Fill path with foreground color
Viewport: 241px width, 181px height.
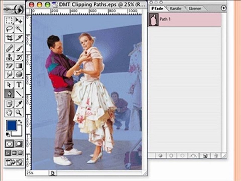click(160, 156)
